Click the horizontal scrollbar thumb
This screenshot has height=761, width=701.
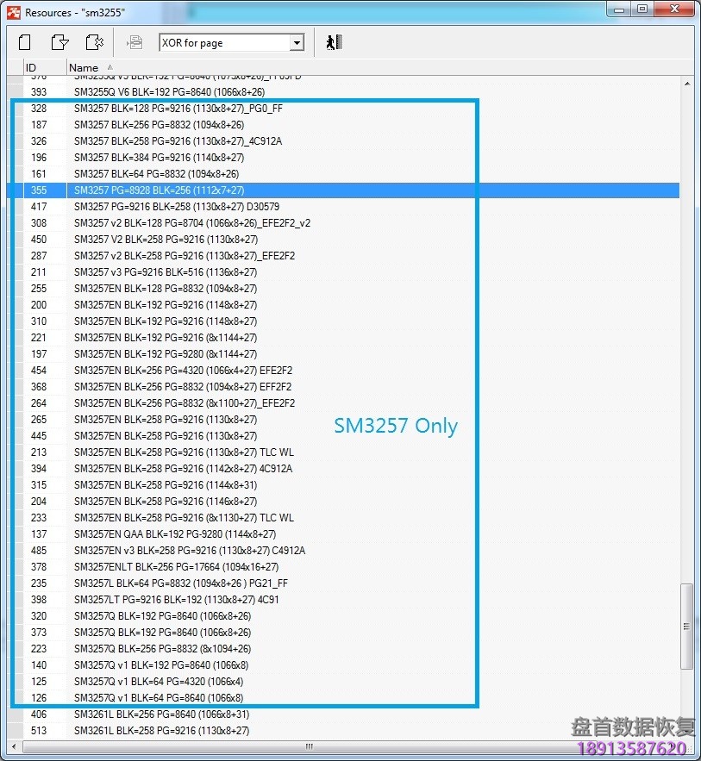tap(306, 746)
